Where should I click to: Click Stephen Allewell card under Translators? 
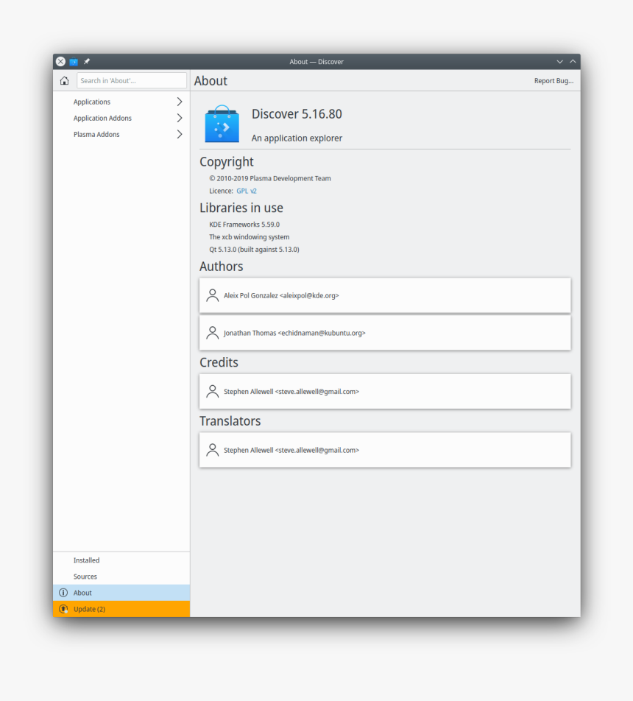click(385, 450)
